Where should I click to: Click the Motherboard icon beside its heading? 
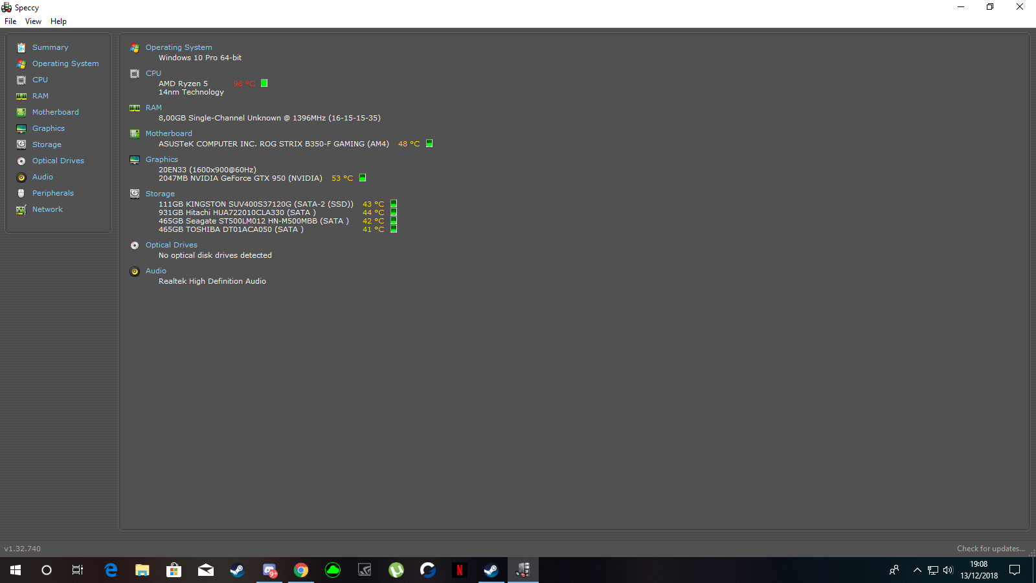pyautogui.click(x=135, y=133)
